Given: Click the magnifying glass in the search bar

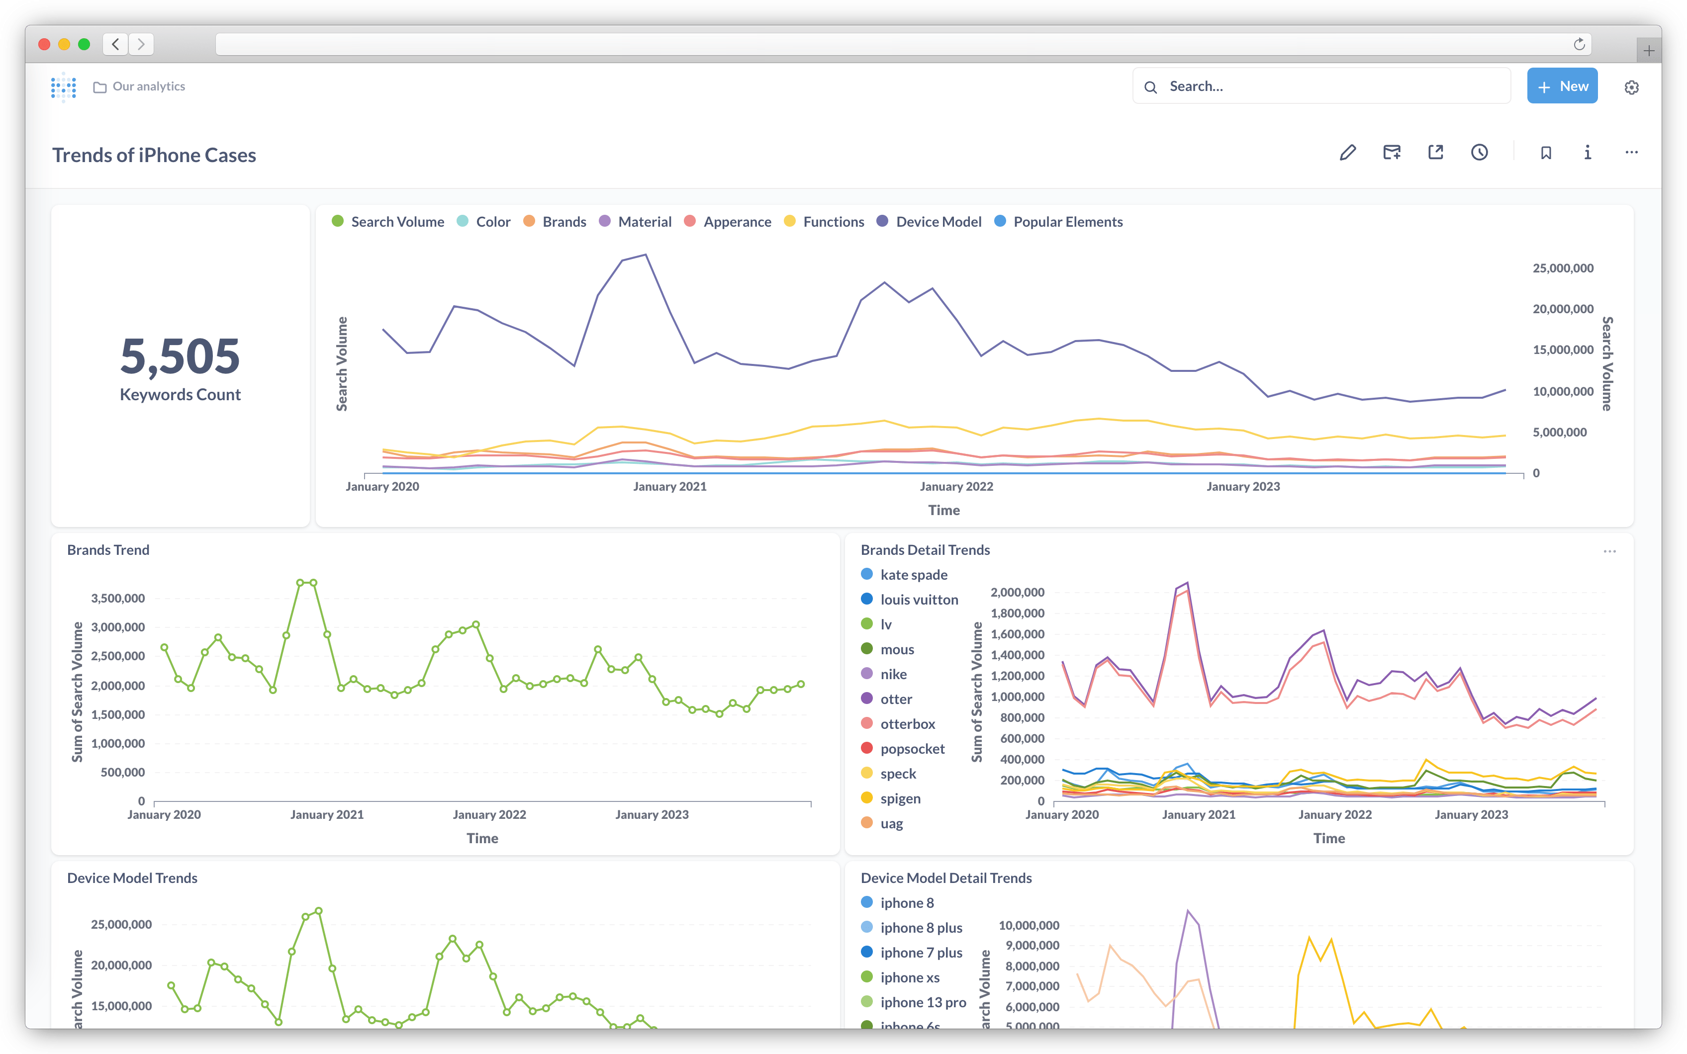Looking at the screenshot, I should [1151, 86].
